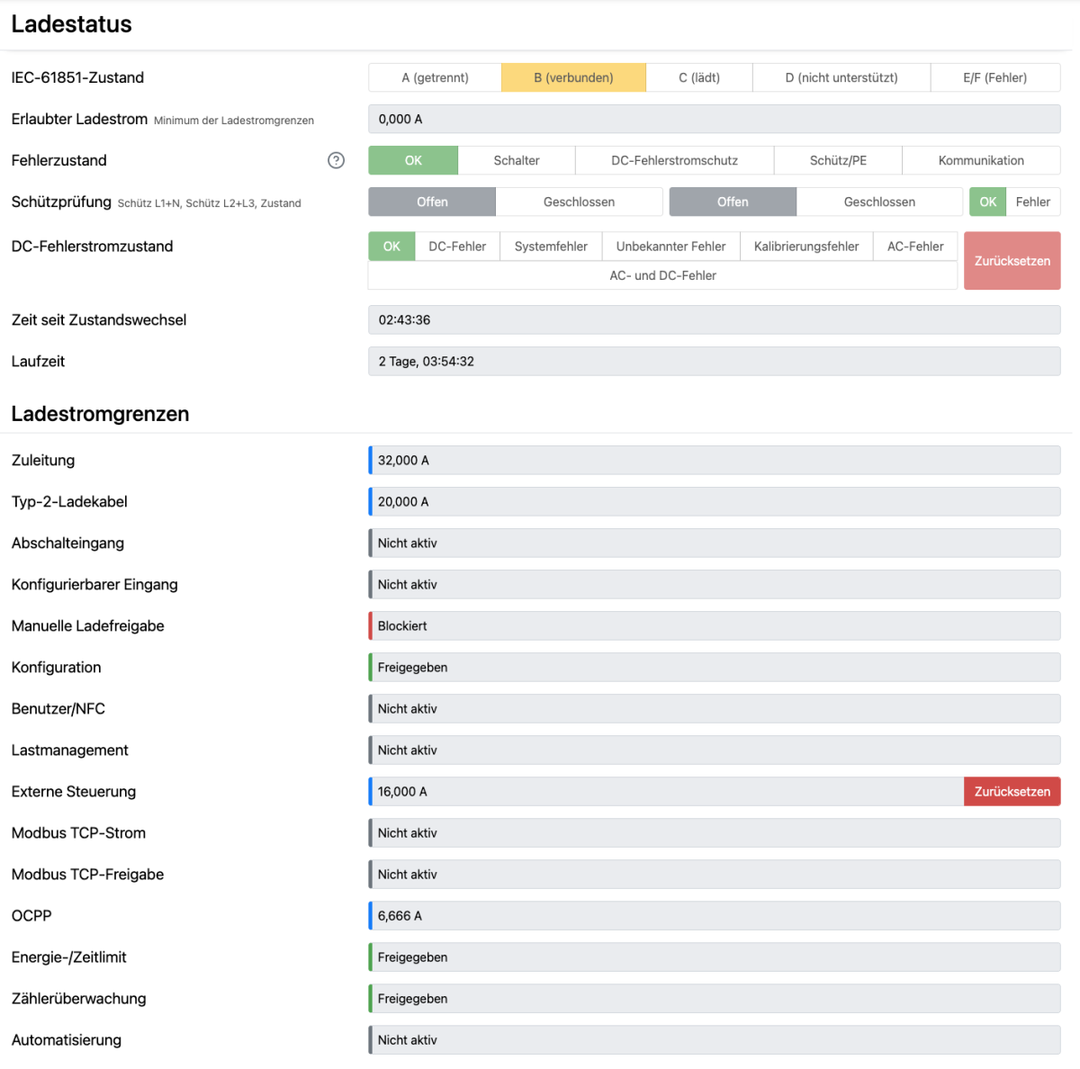Screen dimensions: 1080x1069
Task: Click the OCPP 6,666 A field
Action: (714, 916)
